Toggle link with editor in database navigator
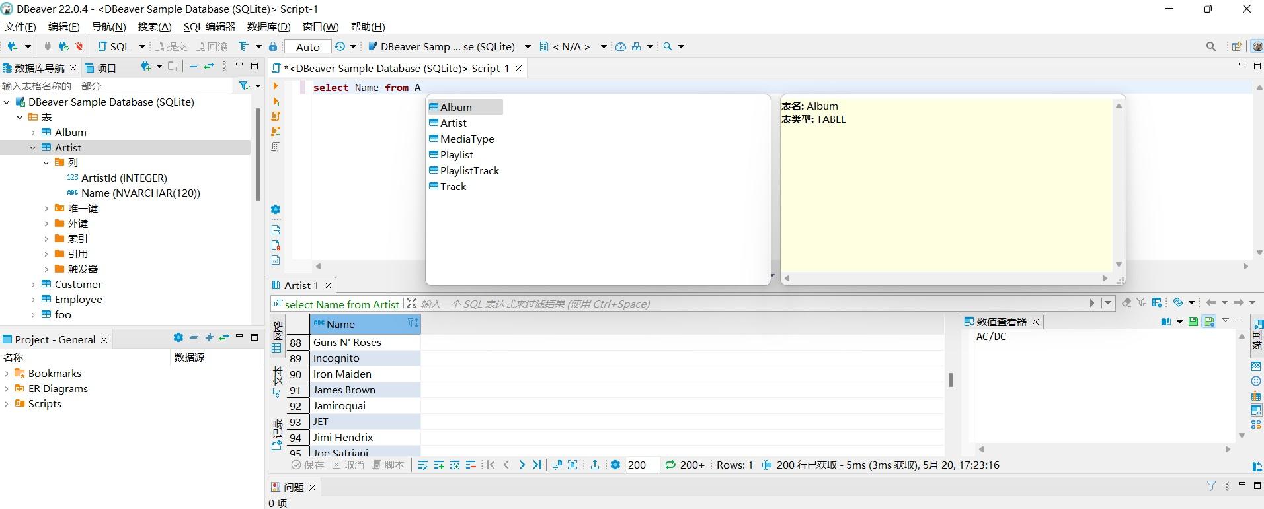 click(209, 67)
